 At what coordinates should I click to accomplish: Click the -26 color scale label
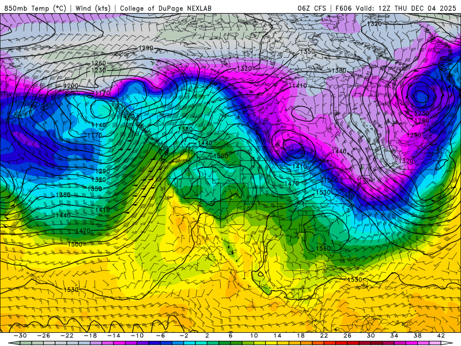(44, 336)
